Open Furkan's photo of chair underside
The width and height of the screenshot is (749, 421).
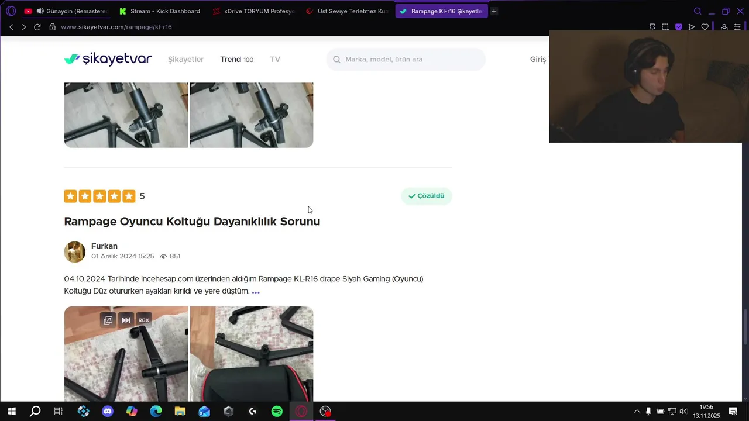(252, 354)
